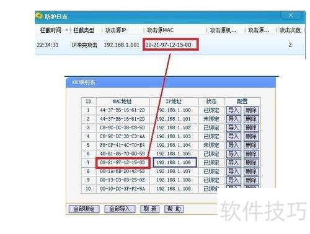Select MAC 00-21-97-12-15-0D in protection log

(x=169, y=45)
